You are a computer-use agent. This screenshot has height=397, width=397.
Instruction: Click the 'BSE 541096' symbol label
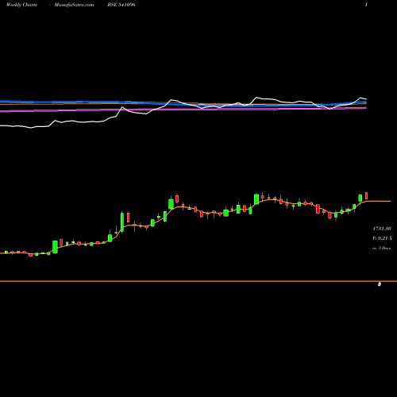pos(121,5)
